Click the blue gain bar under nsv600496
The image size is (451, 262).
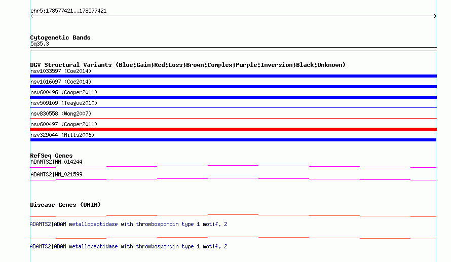(x=233, y=97)
